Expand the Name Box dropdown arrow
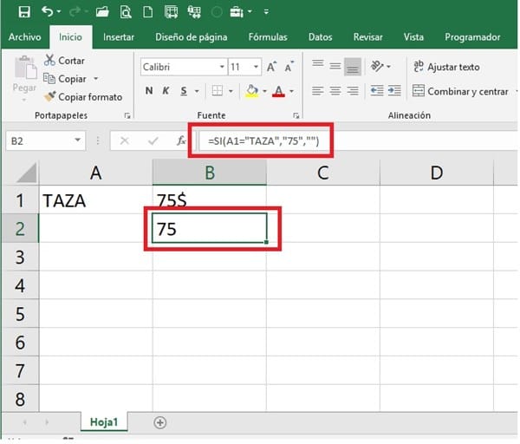This screenshot has width=520, height=444. click(x=78, y=140)
